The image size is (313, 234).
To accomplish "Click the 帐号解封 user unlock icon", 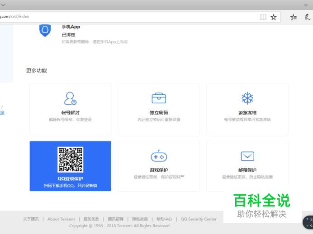I will [x=70, y=98].
